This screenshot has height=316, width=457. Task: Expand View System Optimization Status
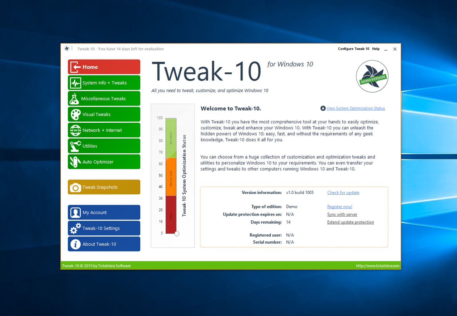(356, 108)
